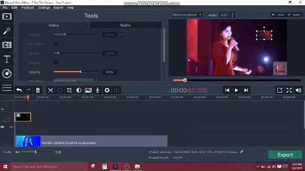This screenshot has height=171, width=305.
Task: Skip to previous frame
Action: 227,90
